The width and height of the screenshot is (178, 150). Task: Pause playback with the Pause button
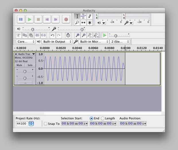tap(21, 19)
